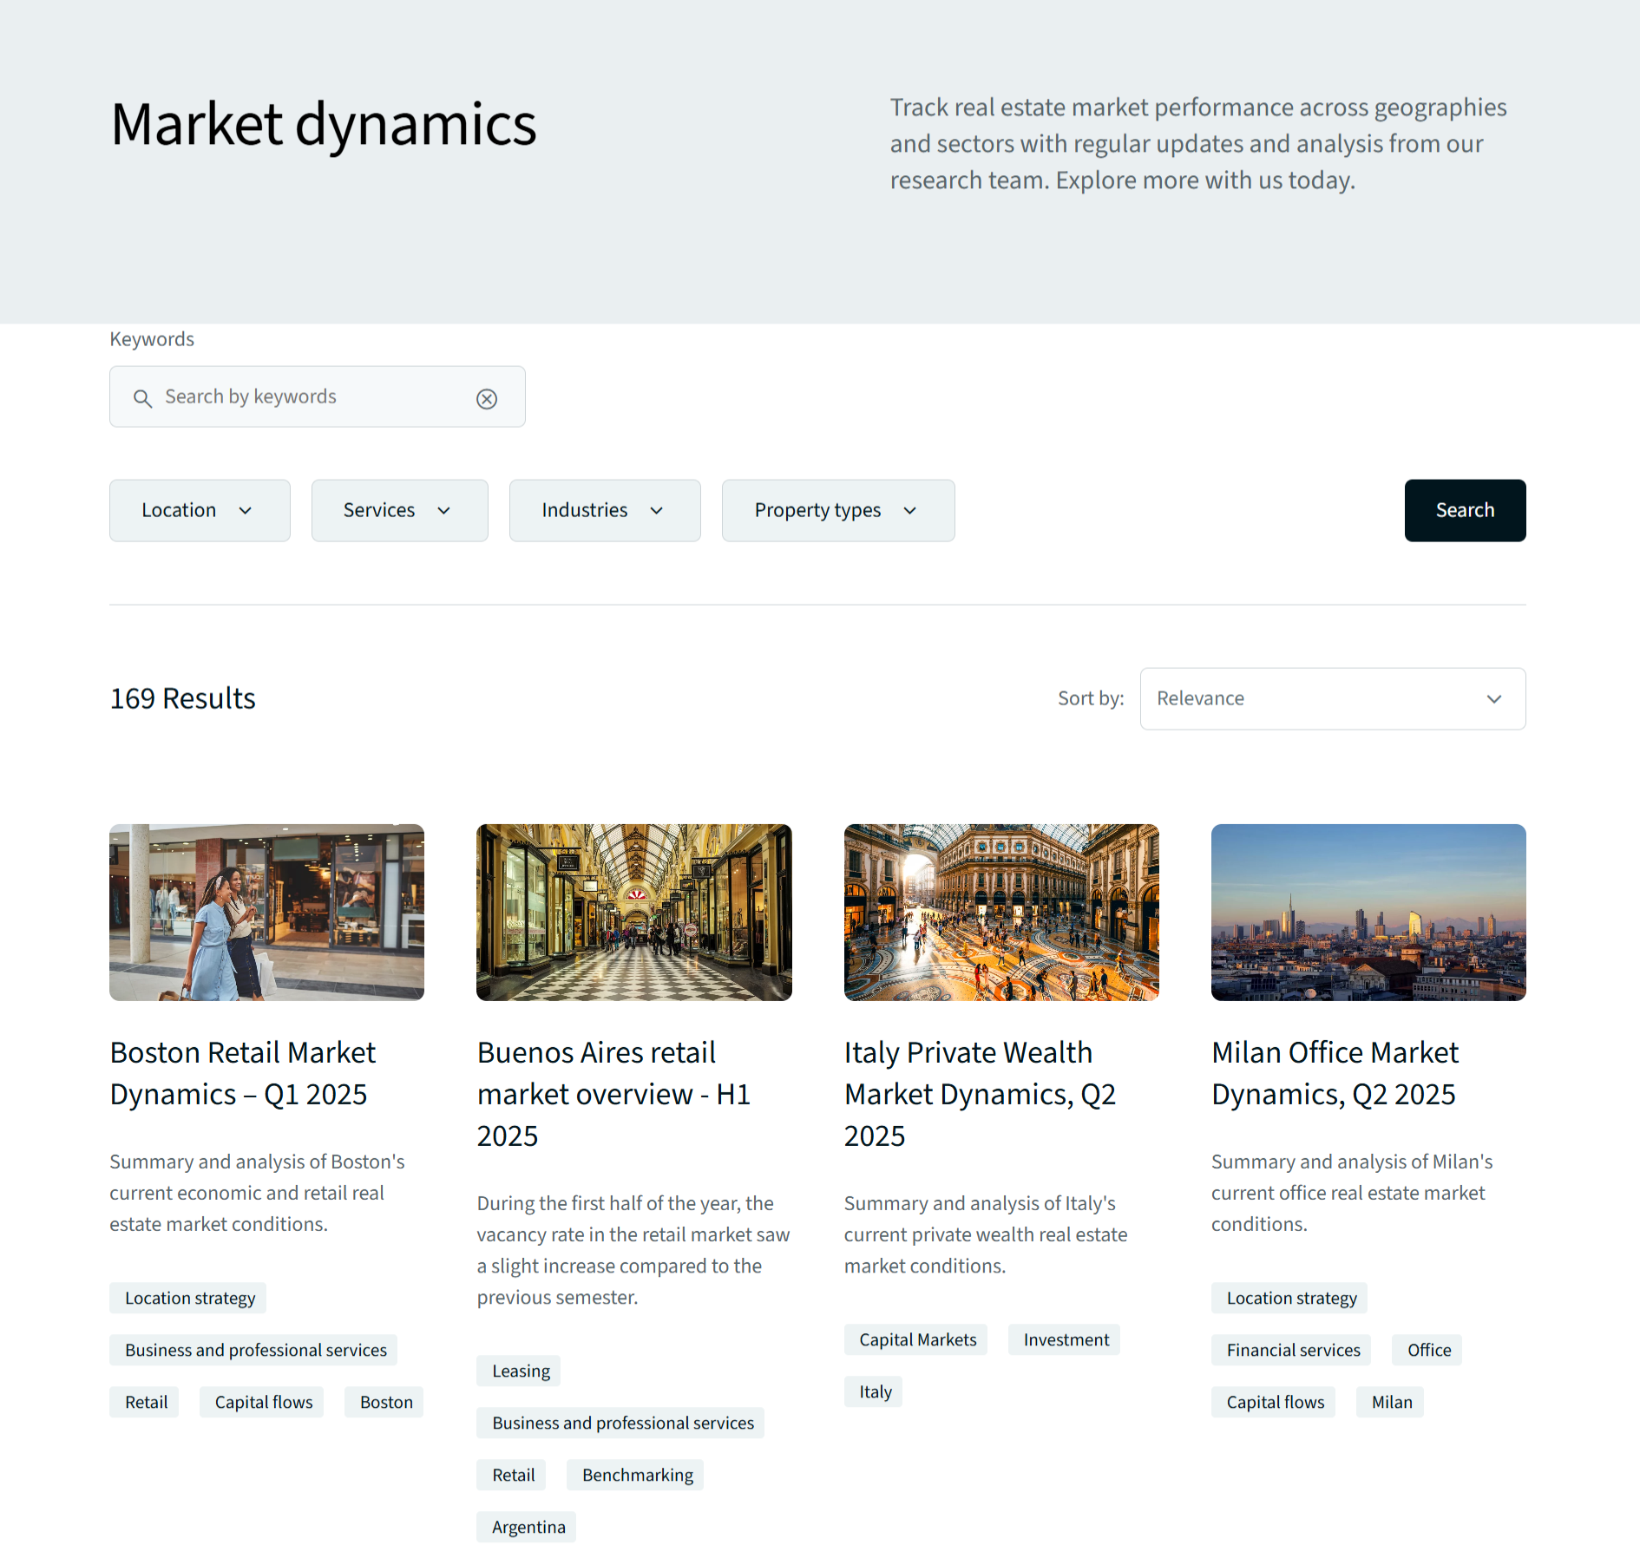
Task: Click the black Search button
Action: (x=1465, y=510)
